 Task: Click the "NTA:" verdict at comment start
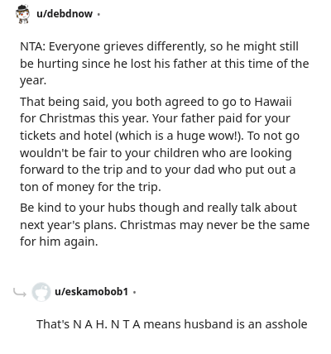32,46
